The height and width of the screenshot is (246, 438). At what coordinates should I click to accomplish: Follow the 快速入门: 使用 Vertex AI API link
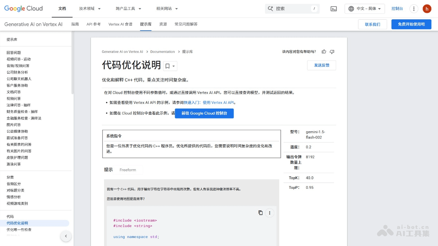tap(208, 102)
